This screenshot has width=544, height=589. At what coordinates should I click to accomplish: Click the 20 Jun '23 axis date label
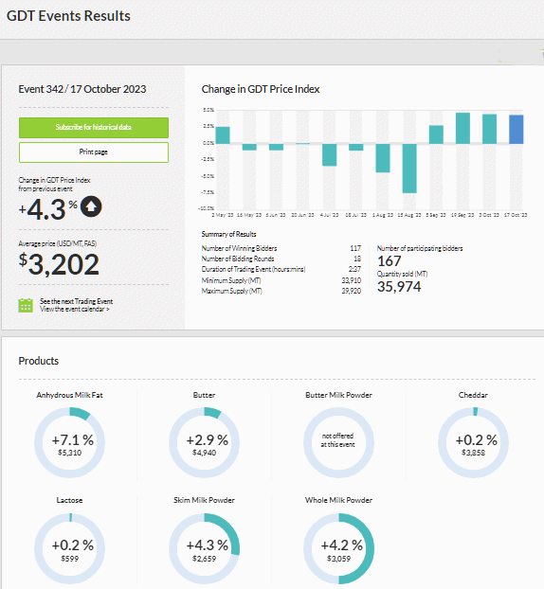(302, 215)
